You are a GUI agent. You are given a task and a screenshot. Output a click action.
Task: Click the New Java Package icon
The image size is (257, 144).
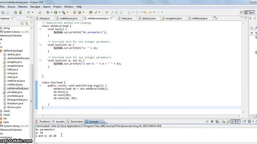click(74, 12)
